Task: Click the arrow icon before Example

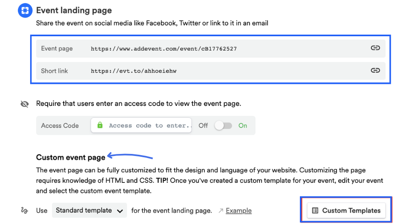Action: [x=221, y=211]
